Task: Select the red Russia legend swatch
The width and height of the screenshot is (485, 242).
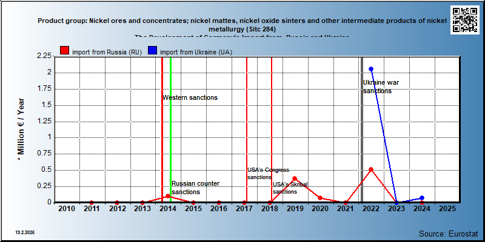Action: click(65, 51)
